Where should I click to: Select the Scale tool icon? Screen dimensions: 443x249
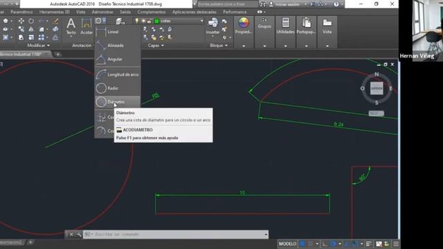[31, 37]
